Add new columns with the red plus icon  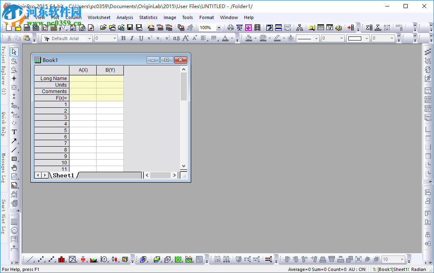tap(350, 28)
